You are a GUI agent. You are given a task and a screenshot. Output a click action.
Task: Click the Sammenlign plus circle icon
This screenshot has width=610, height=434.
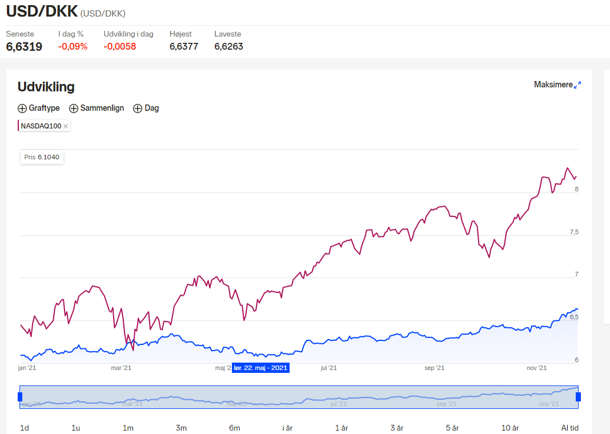click(x=74, y=108)
